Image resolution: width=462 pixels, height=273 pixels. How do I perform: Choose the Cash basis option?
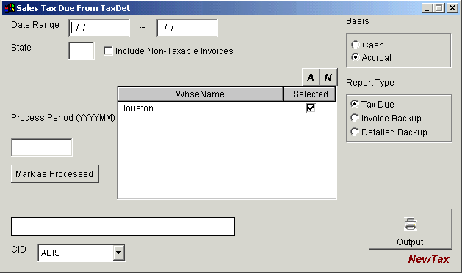pyautogui.click(x=355, y=45)
